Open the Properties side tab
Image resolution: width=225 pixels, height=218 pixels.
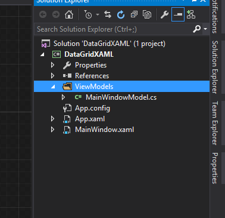(x=215, y=168)
